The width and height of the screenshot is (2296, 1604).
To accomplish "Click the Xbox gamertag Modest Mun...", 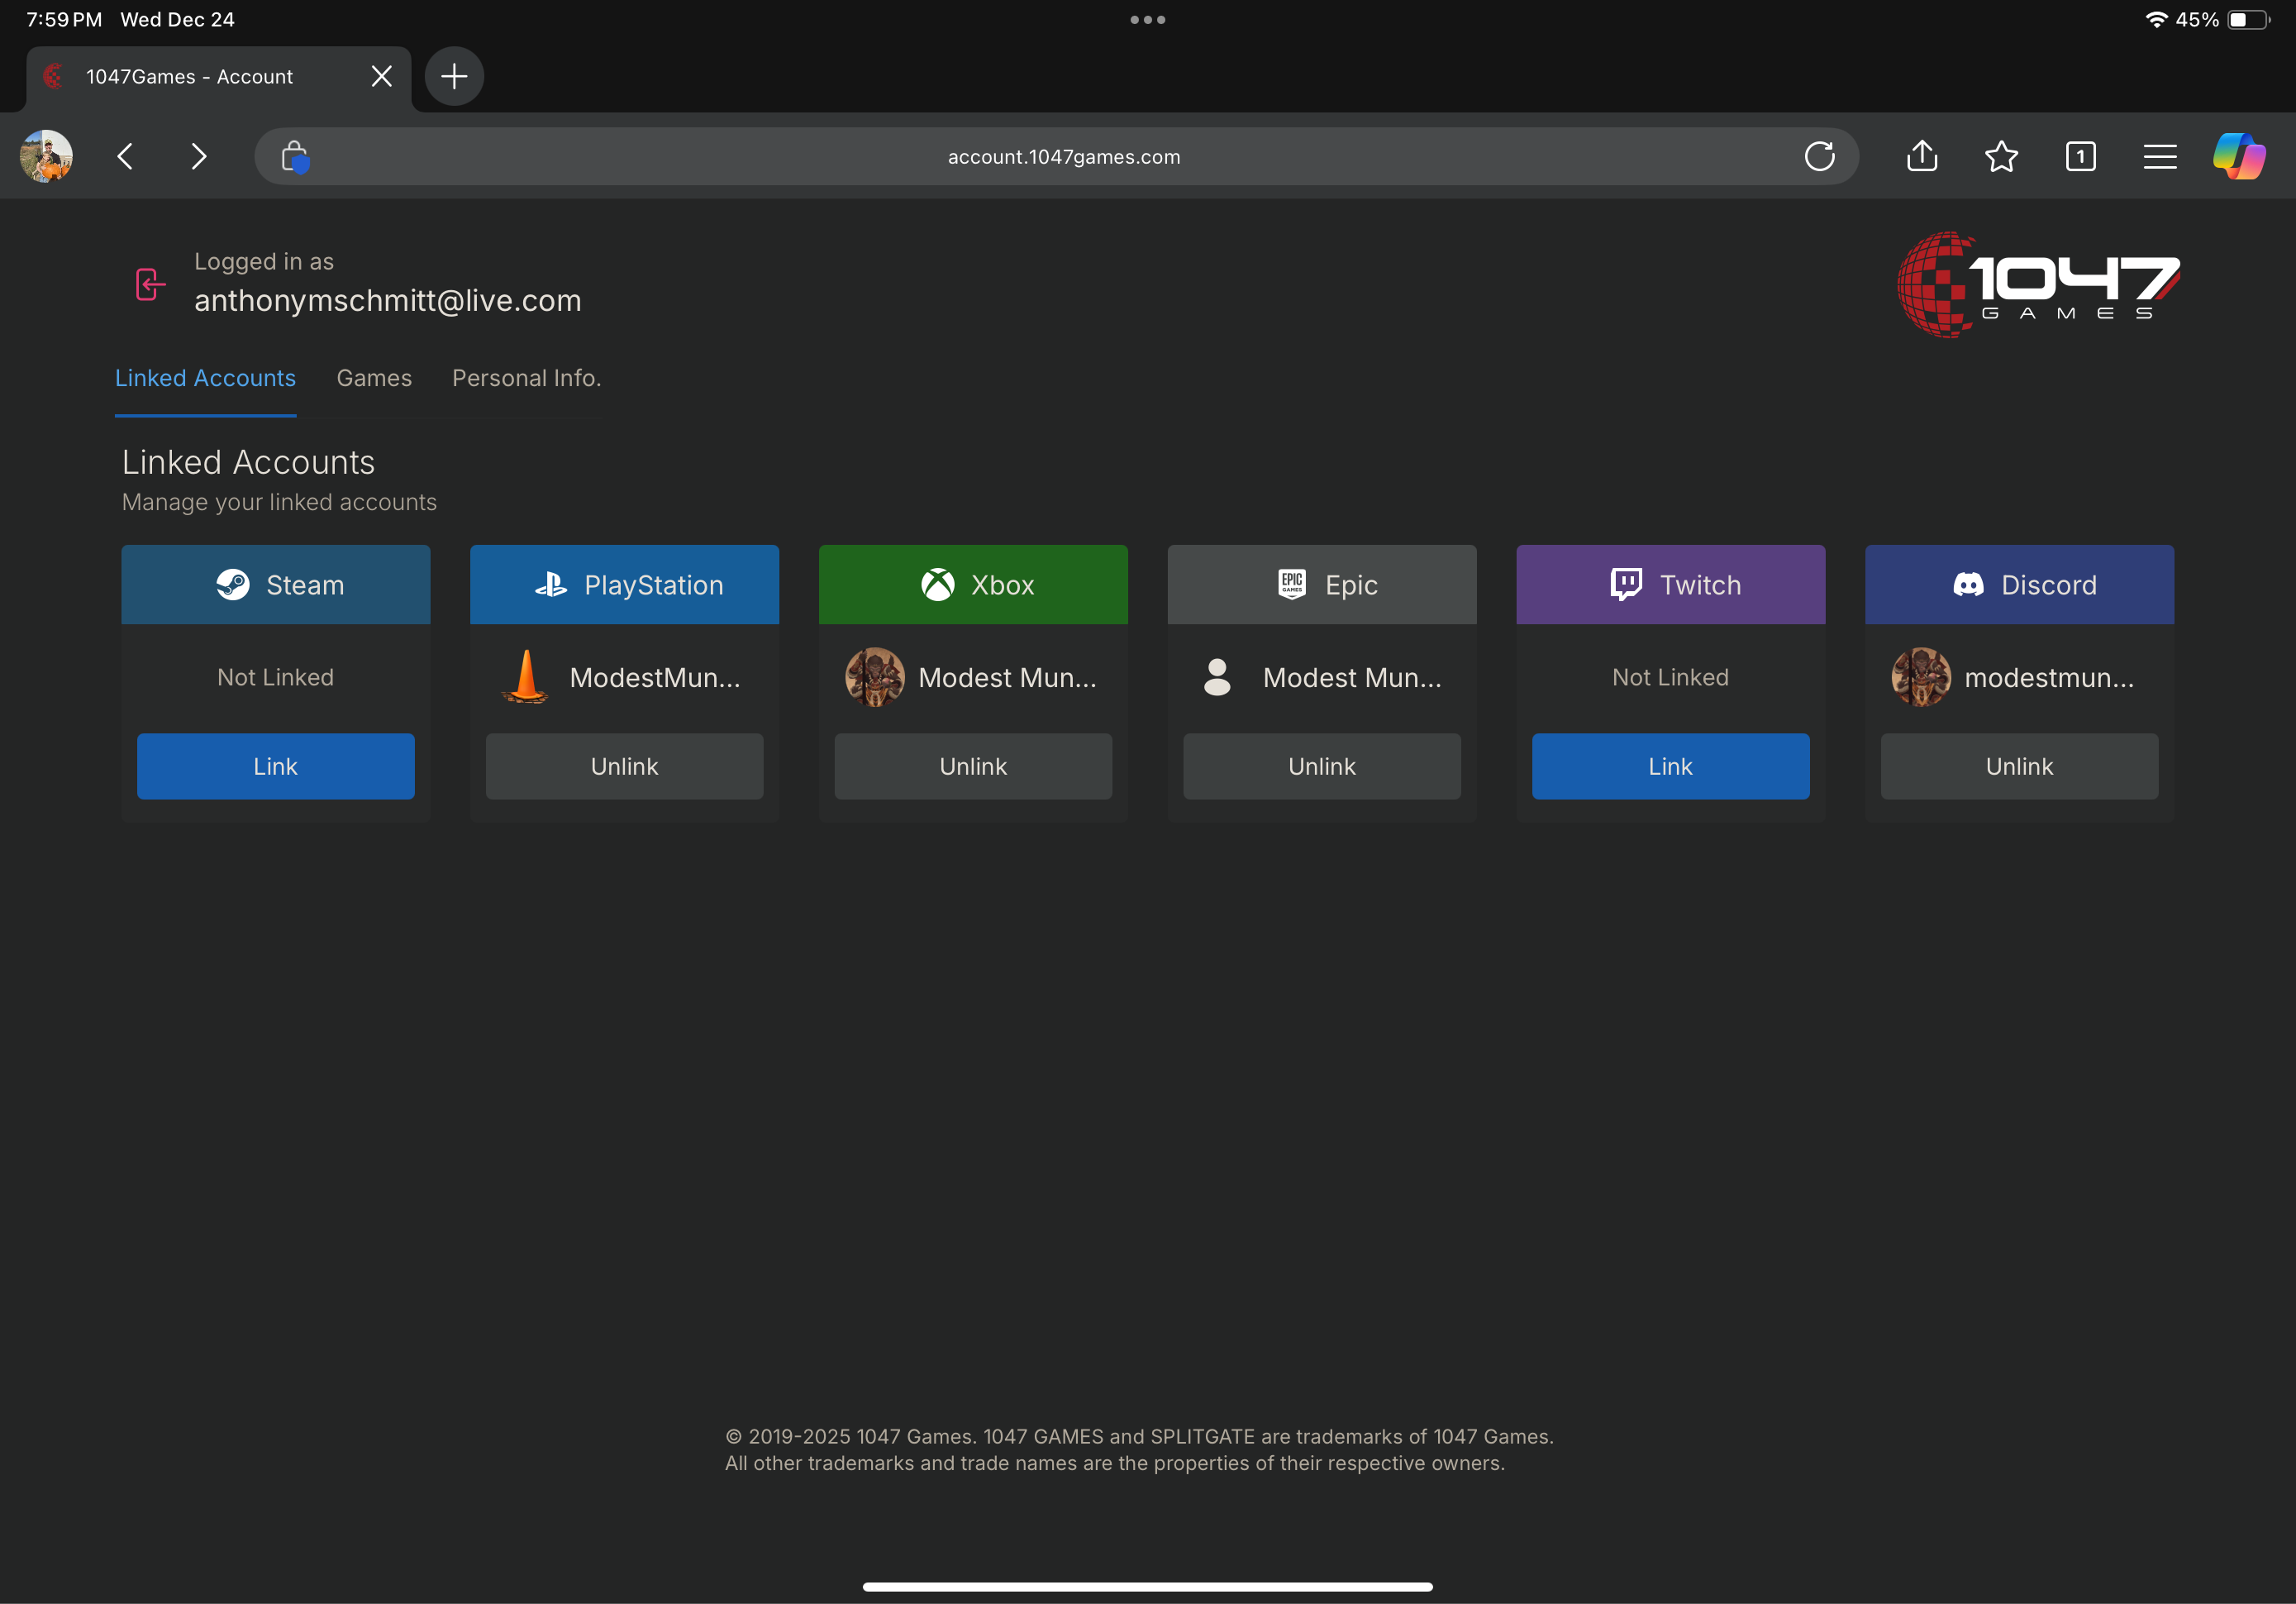I will pos(1007,677).
